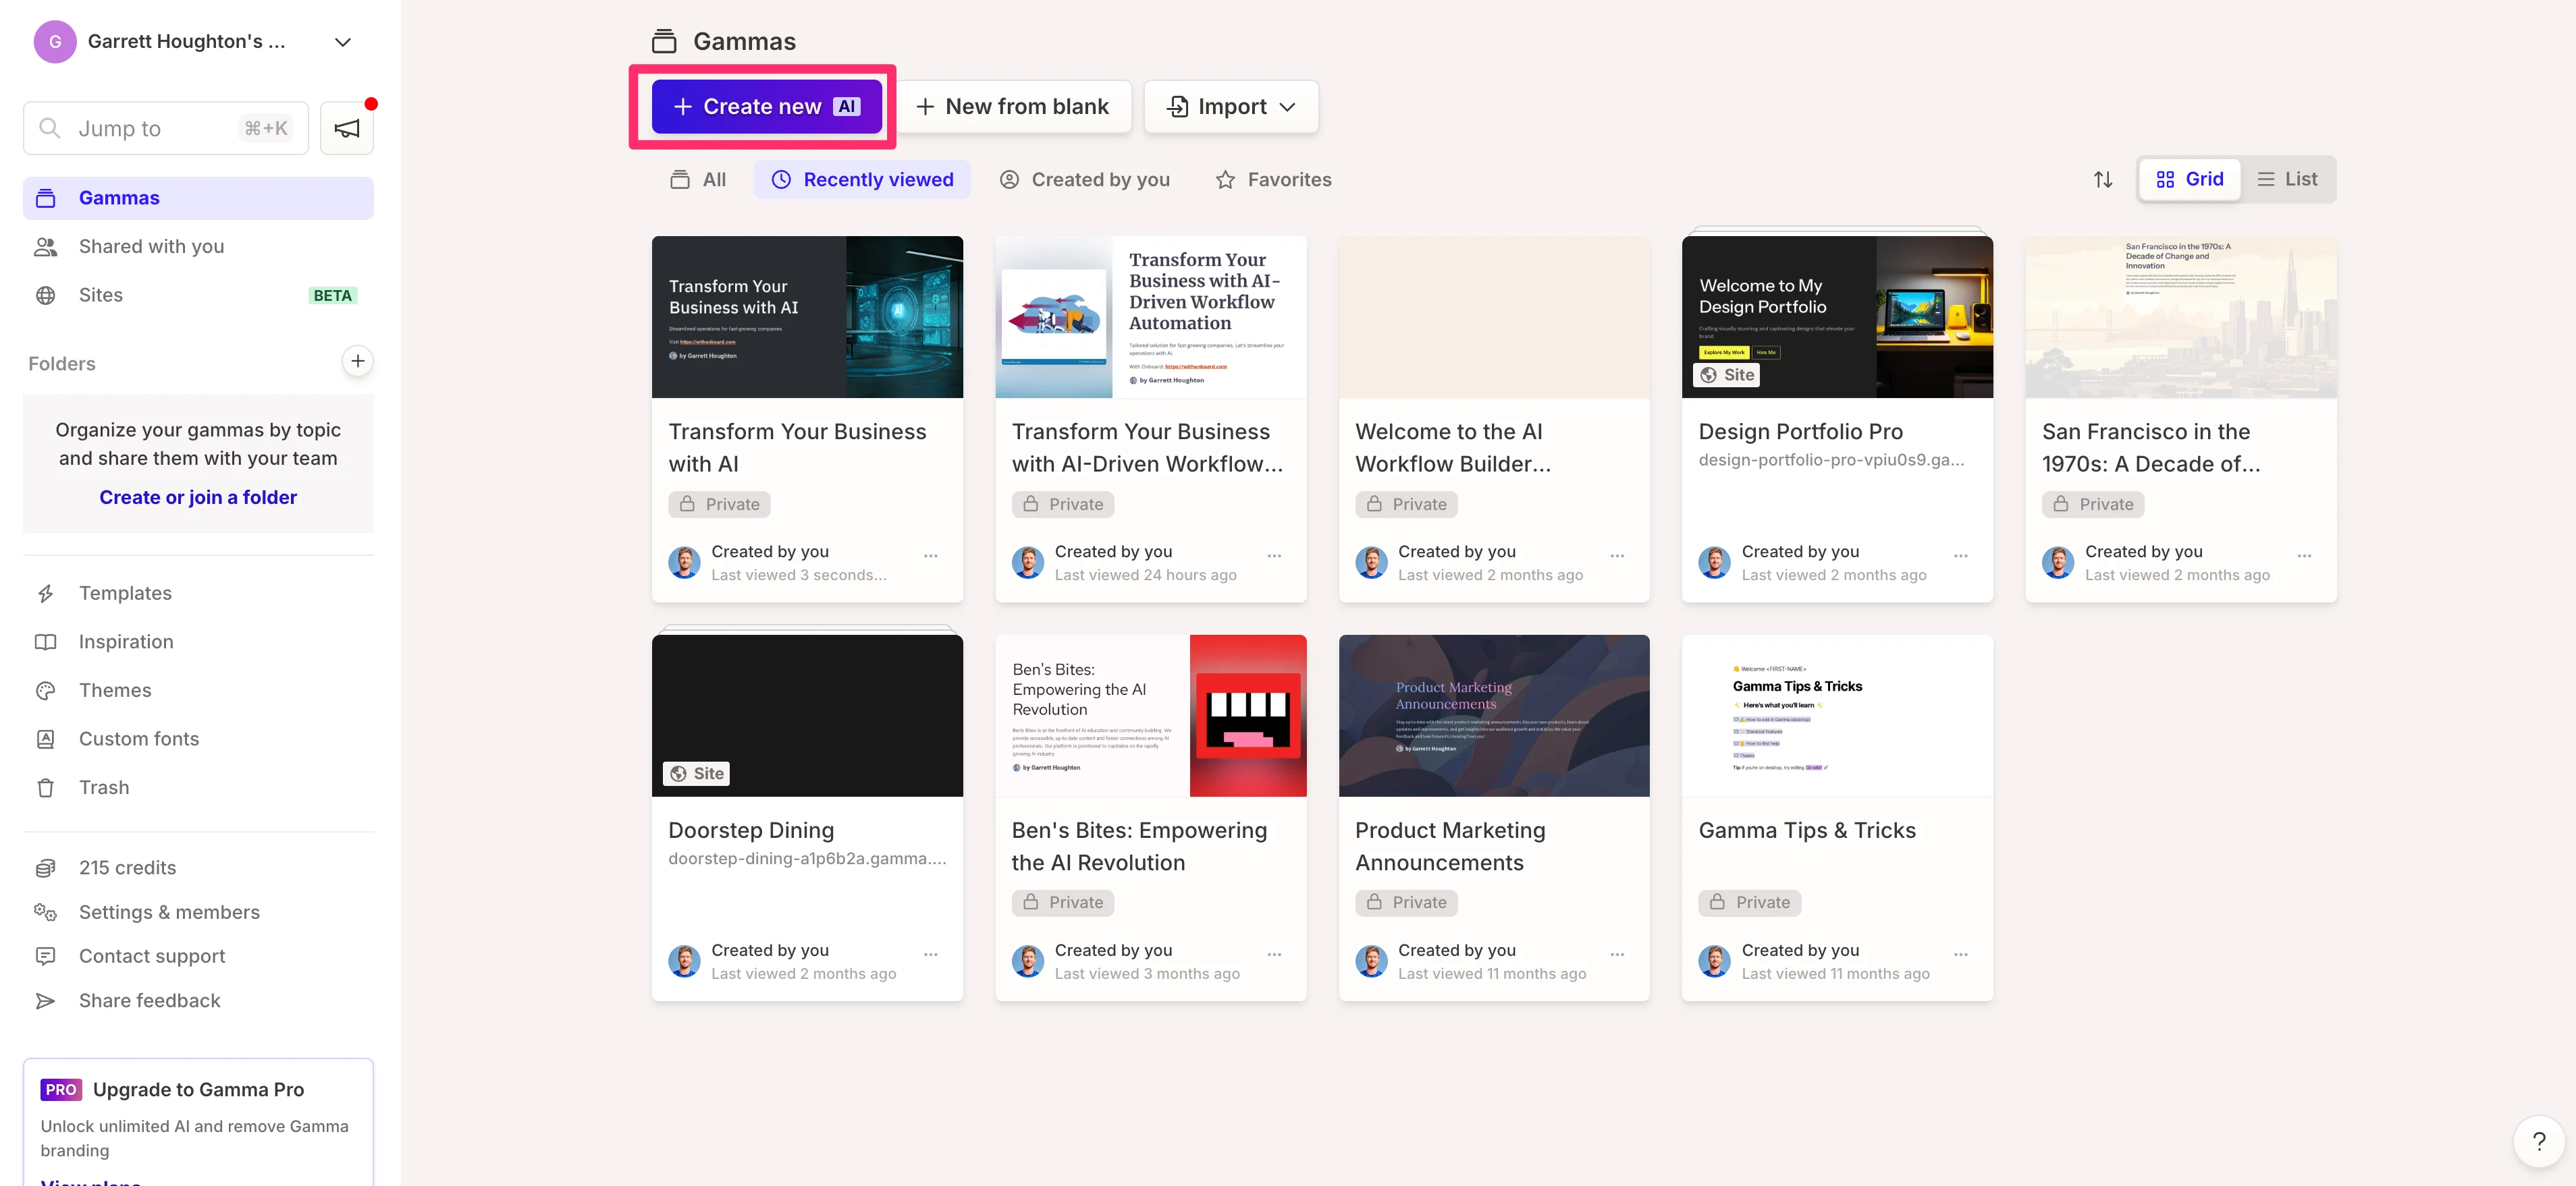Open more options for Doorstep Dining card
The height and width of the screenshot is (1186, 2576).
click(930, 954)
